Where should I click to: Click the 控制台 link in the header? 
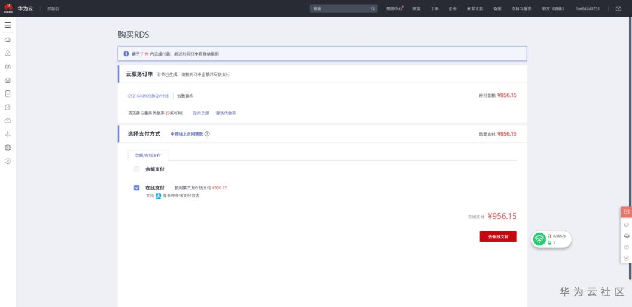click(53, 8)
